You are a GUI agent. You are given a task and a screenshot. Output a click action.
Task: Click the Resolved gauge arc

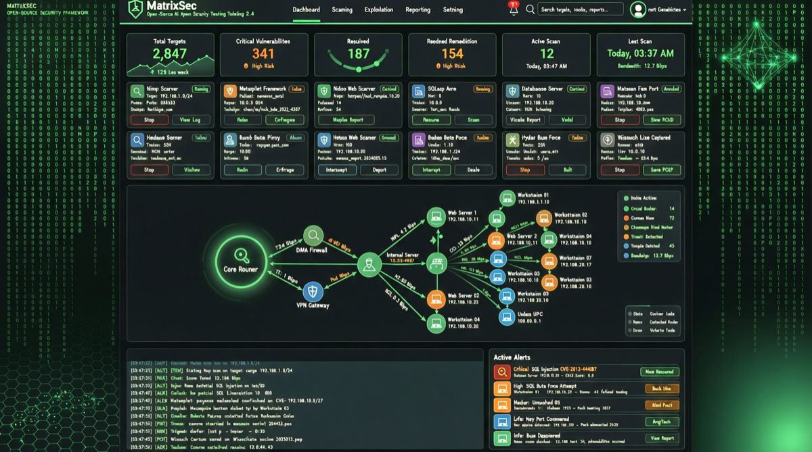(358, 66)
